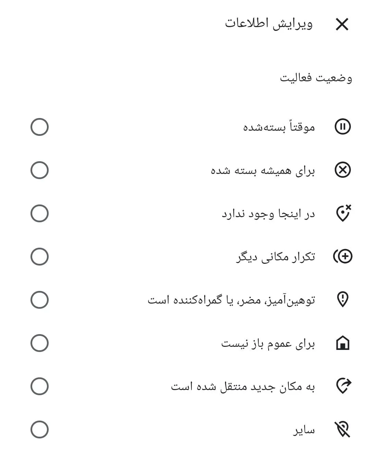Click the duplicate place plus icon

pos(343,256)
